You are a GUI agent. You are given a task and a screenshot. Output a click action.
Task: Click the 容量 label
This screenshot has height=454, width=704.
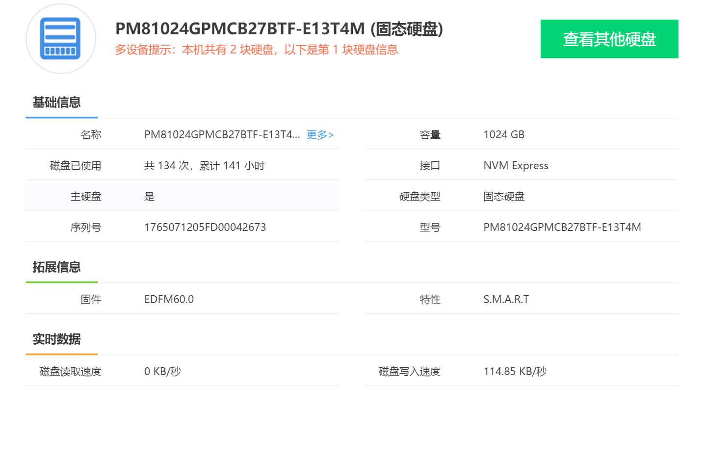pyautogui.click(x=430, y=135)
